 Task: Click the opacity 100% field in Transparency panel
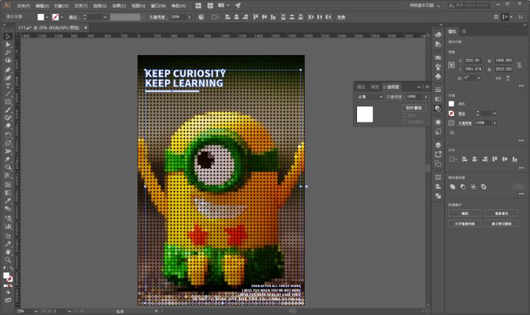[x=412, y=96]
